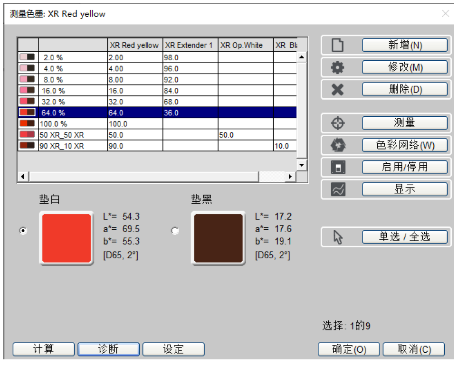Click the XR Red yellow column header
Image resolution: width=458 pixels, height=366 pixels.
pyautogui.click(x=135, y=45)
